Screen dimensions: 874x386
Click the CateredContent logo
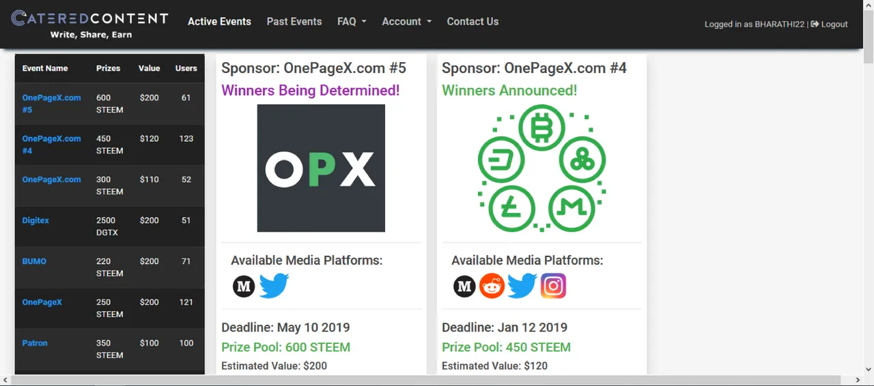(89, 24)
